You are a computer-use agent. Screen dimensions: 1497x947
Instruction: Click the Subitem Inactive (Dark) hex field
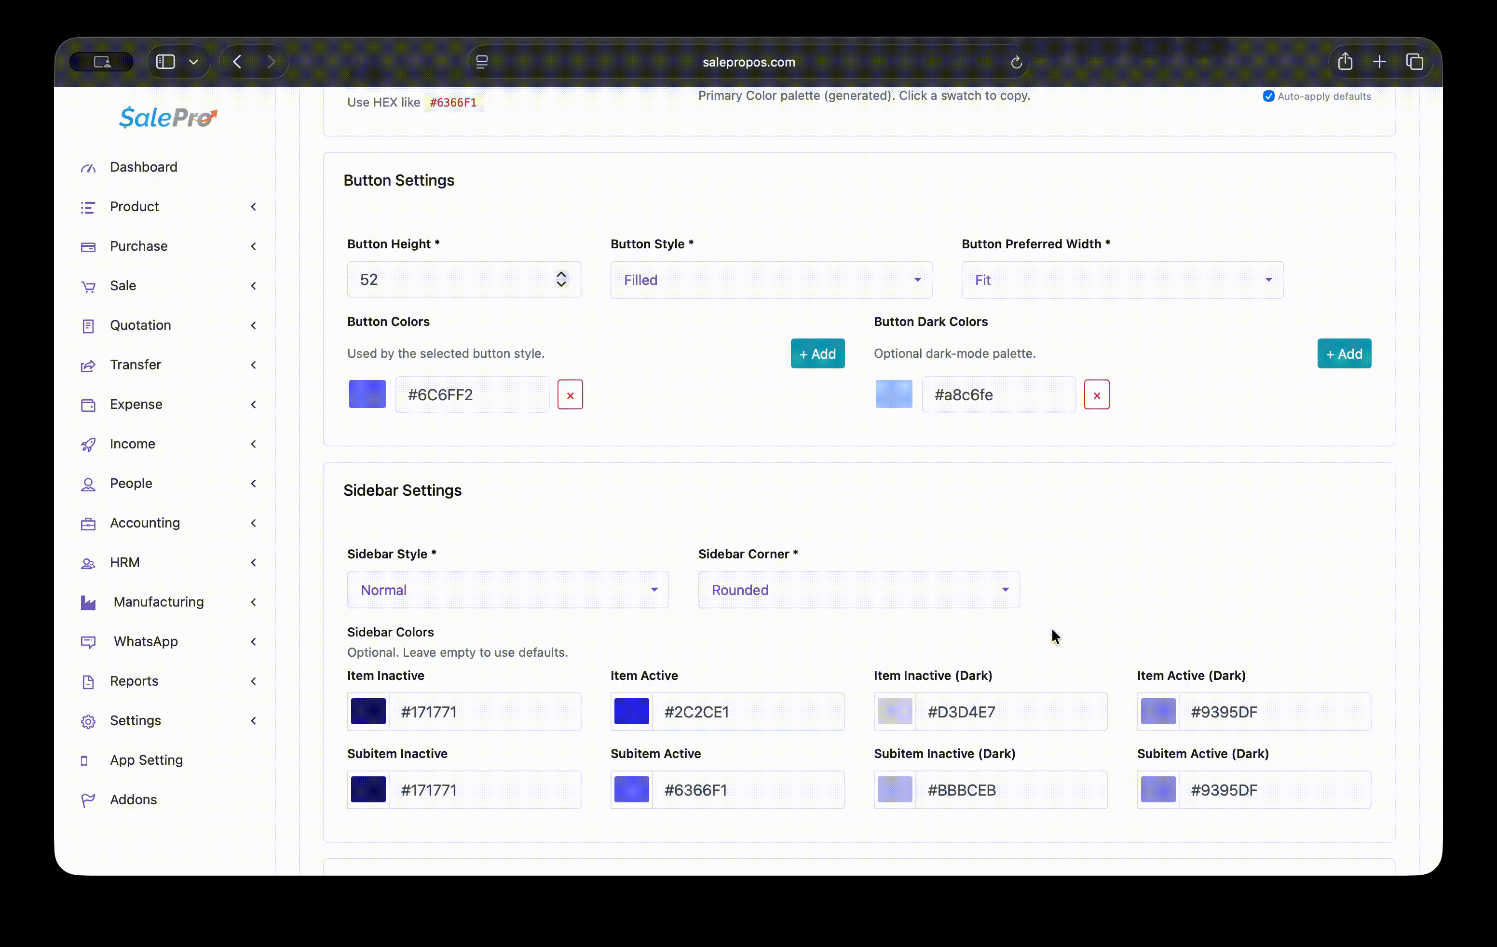[1010, 790]
